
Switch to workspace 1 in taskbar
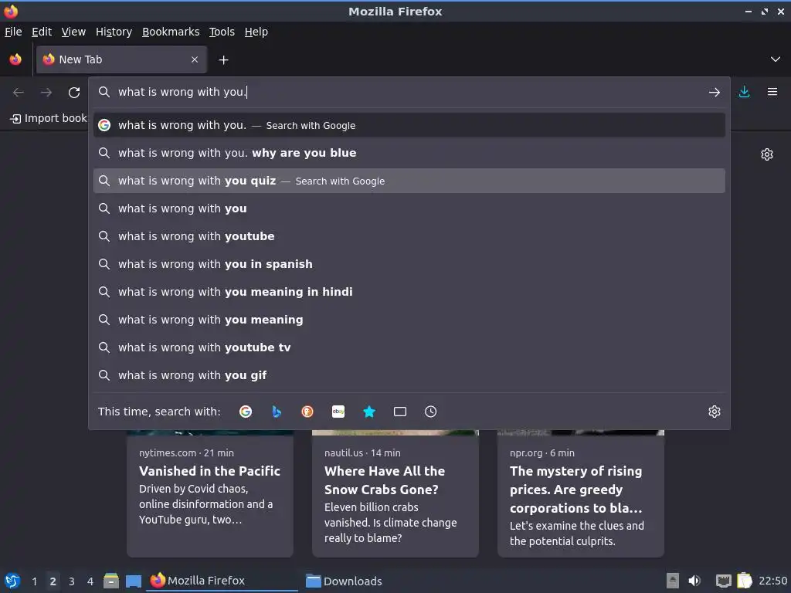34,581
